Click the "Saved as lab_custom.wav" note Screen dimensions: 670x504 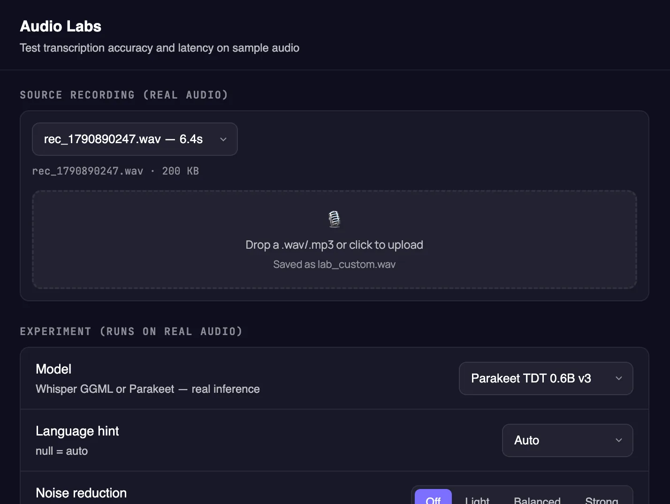coord(334,265)
